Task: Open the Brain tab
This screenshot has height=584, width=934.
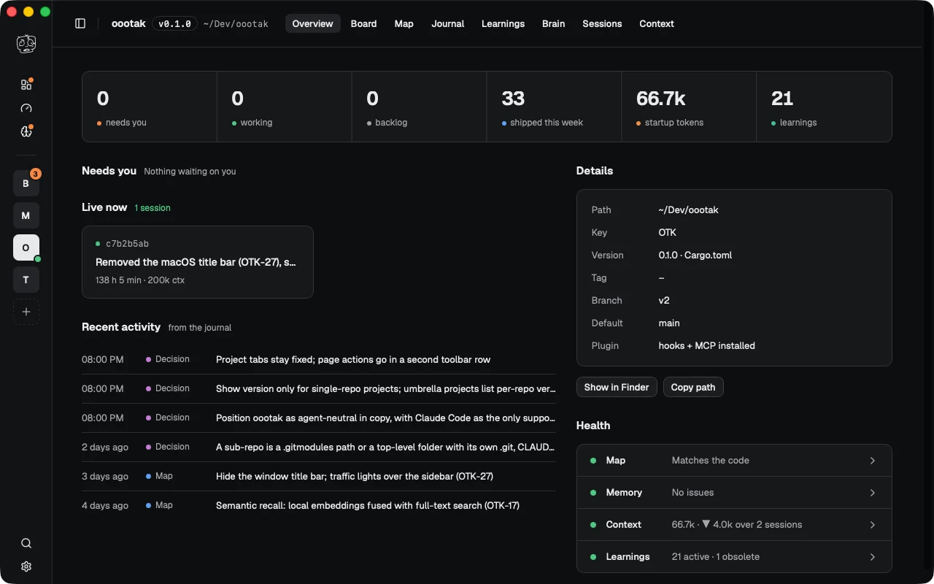Action: pos(553,23)
